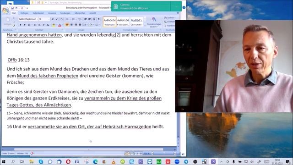Click the Camera webcam notification icon
Image resolution: width=293 pixels, height=165 pixels.
pos(116,6)
